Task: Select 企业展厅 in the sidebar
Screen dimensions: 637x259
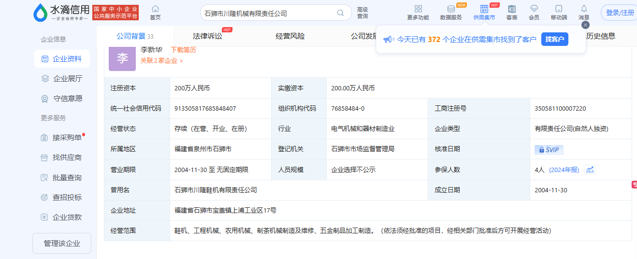Action: pos(67,79)
